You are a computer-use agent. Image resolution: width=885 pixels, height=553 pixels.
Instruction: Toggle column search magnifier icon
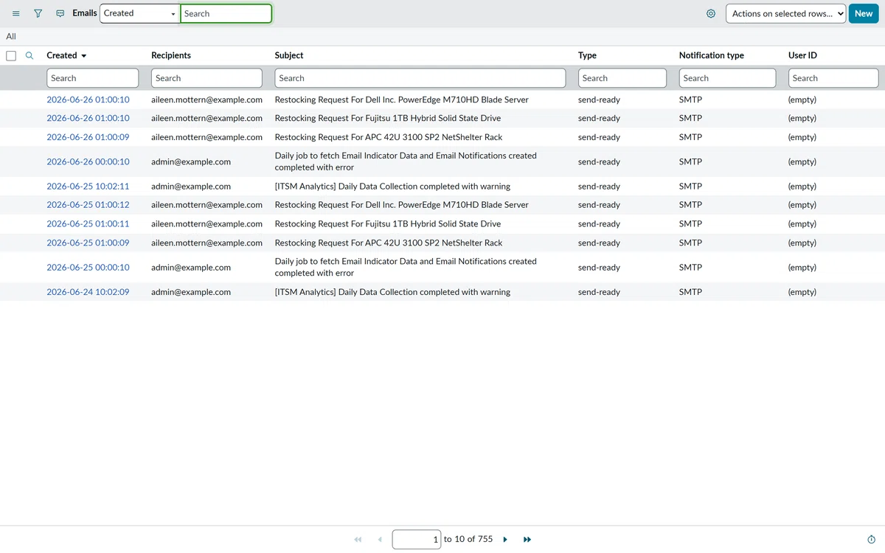click(x=29, y=55)
